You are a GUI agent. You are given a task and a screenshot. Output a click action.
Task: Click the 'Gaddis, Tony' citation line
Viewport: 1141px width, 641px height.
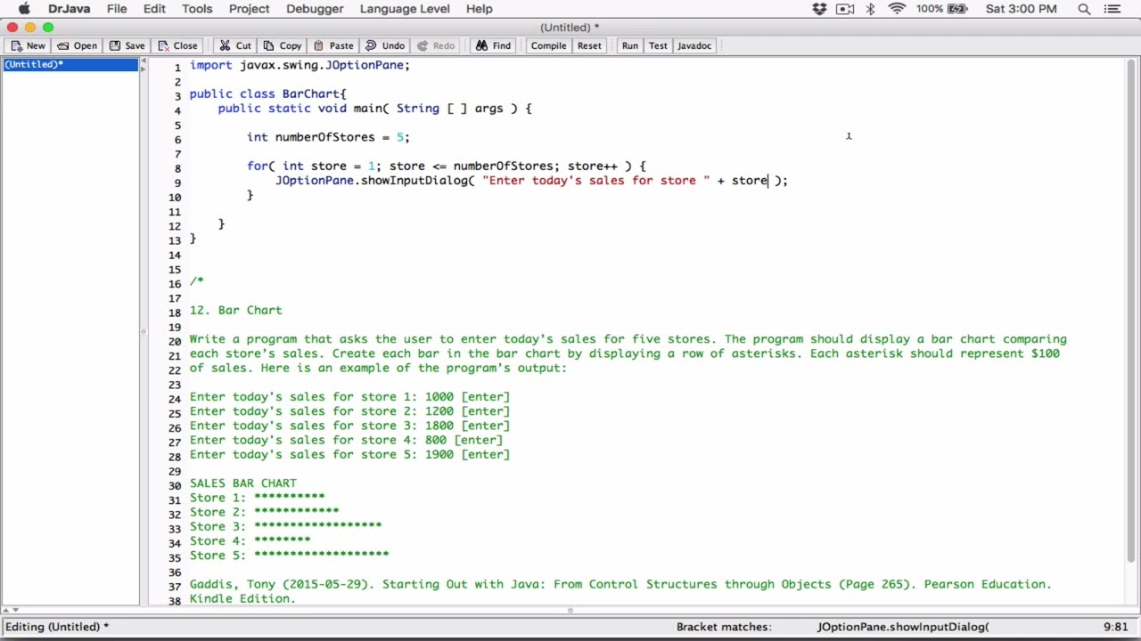pos(620,585)
